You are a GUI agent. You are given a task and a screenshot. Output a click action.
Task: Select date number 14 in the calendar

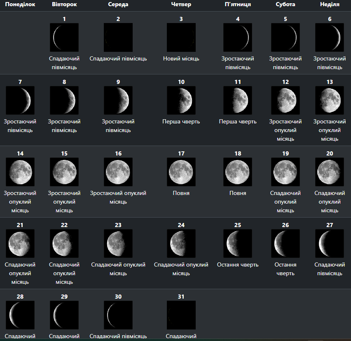[20, 153]
